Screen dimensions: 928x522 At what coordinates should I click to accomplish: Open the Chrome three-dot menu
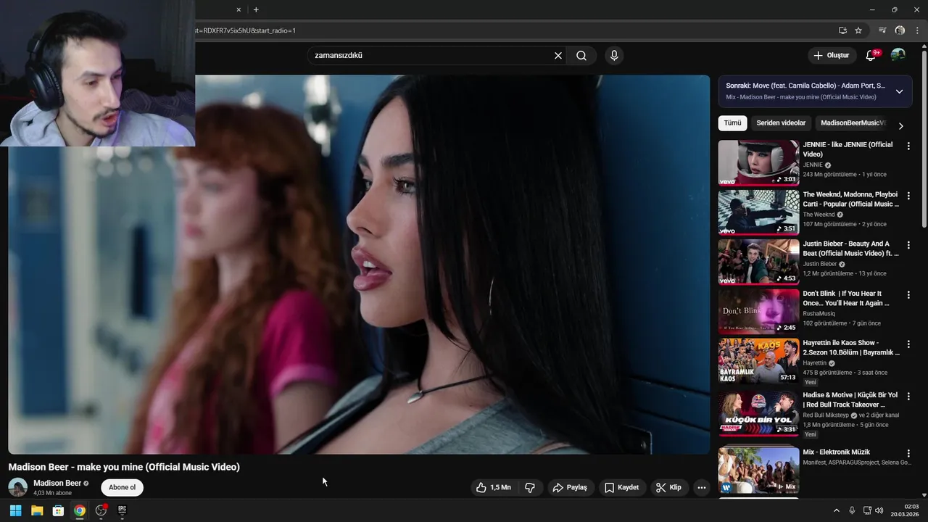tap(917, 30)
